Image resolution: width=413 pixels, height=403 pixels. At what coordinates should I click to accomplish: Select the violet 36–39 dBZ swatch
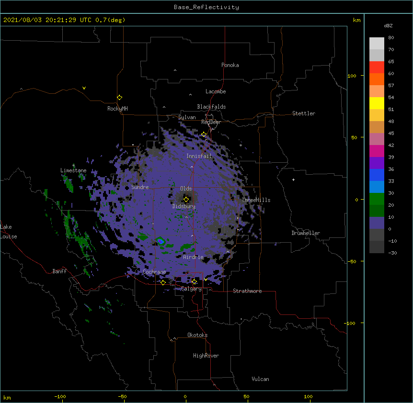[377, 163]
